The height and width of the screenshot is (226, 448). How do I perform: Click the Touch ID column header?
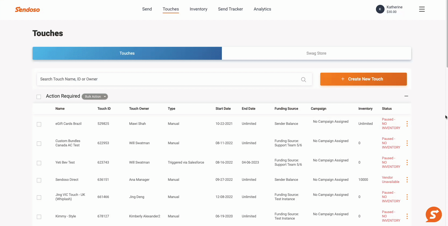(104, 109)
